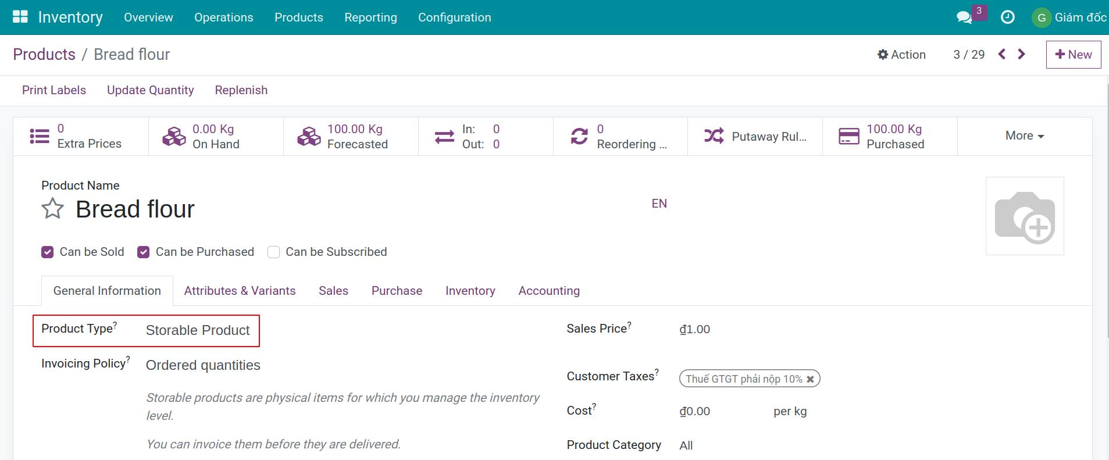Enable Can be Subscribed checkbox

coord(273,252)
